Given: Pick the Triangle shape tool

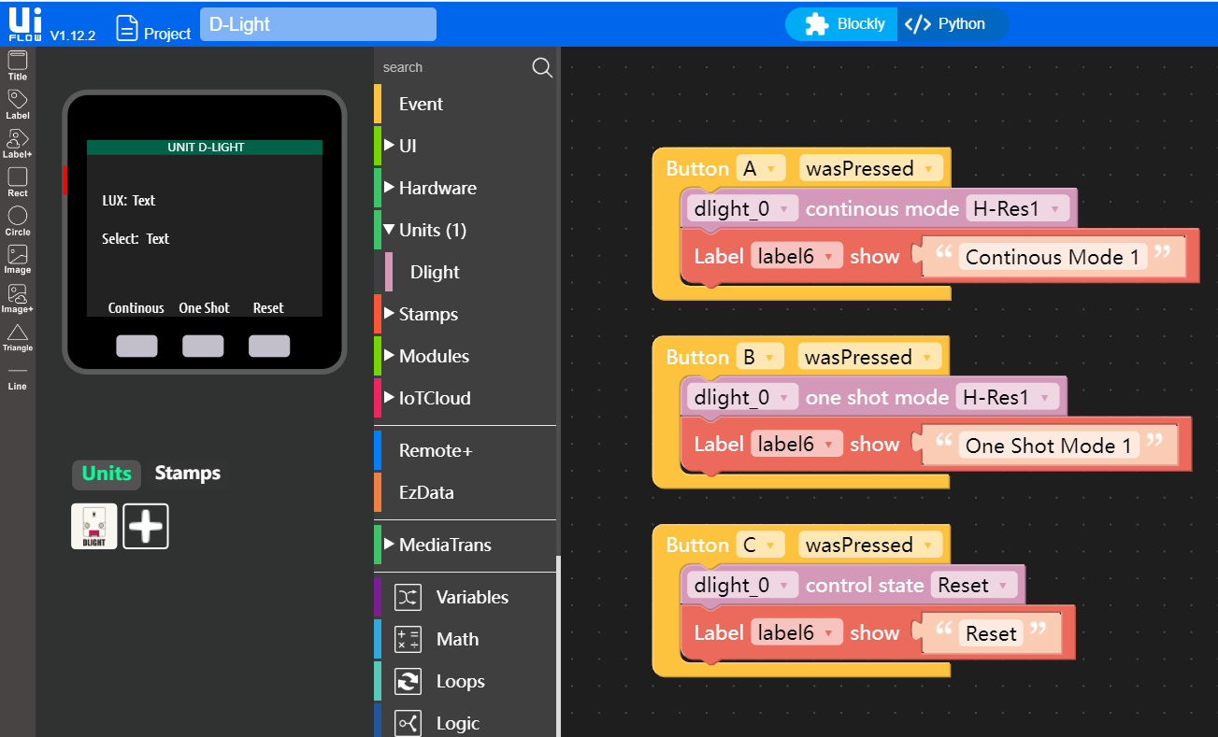Looking at the screenshot, I should pos(18,336).
